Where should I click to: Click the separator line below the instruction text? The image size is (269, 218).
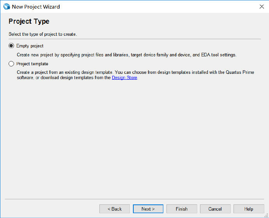point(134,39)
